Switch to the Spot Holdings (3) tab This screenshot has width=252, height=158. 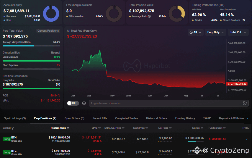click(15, 118)
